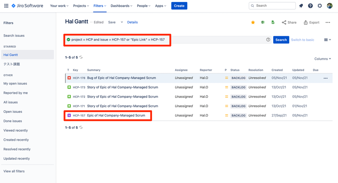
Task: Open the app switcher grid icon
Action: 6,6
